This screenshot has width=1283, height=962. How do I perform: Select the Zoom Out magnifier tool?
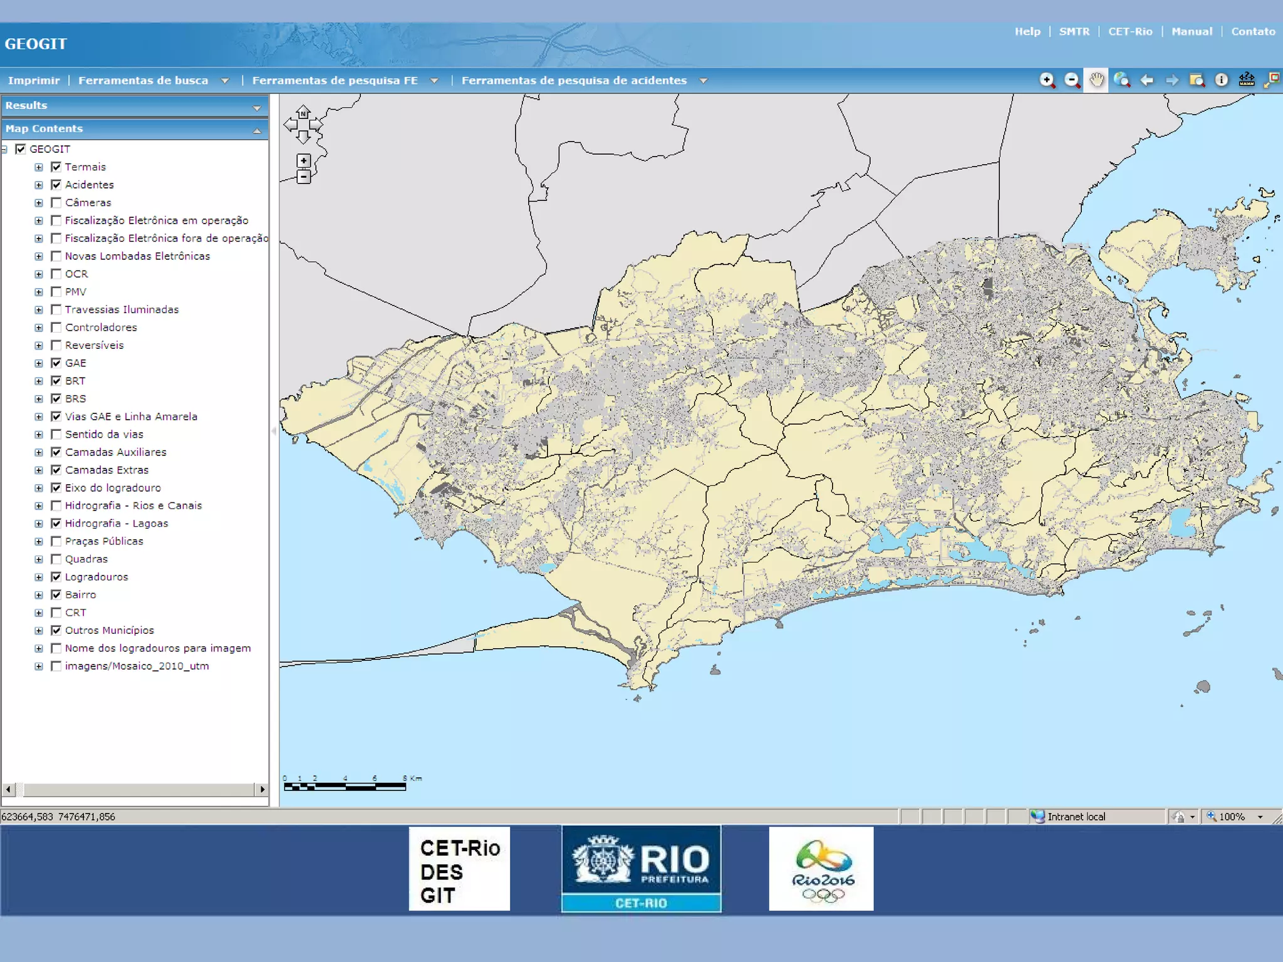(x=1072, y=80)
